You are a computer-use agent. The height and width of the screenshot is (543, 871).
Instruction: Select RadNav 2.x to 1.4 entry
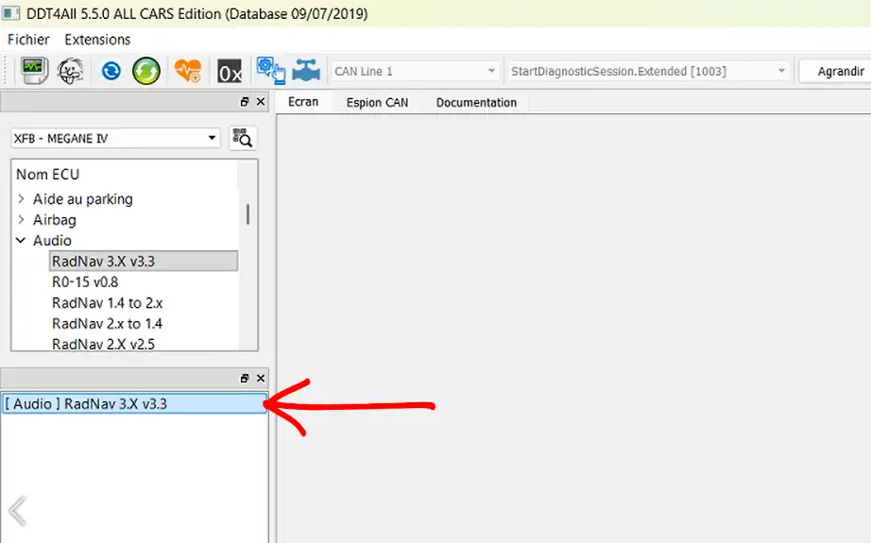[x=107, y=324]
